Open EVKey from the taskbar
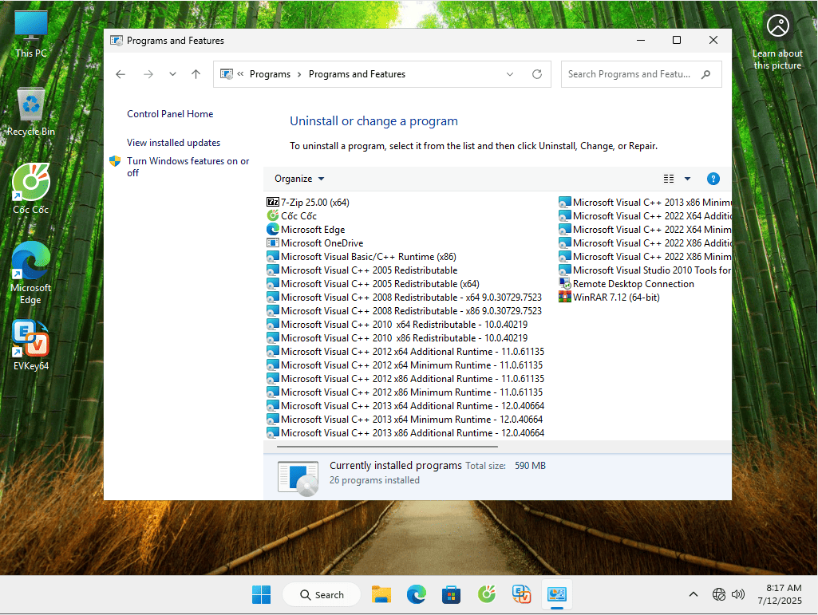Image resolution: width=818 pixels, height=615 pixels. coord(521,594)
